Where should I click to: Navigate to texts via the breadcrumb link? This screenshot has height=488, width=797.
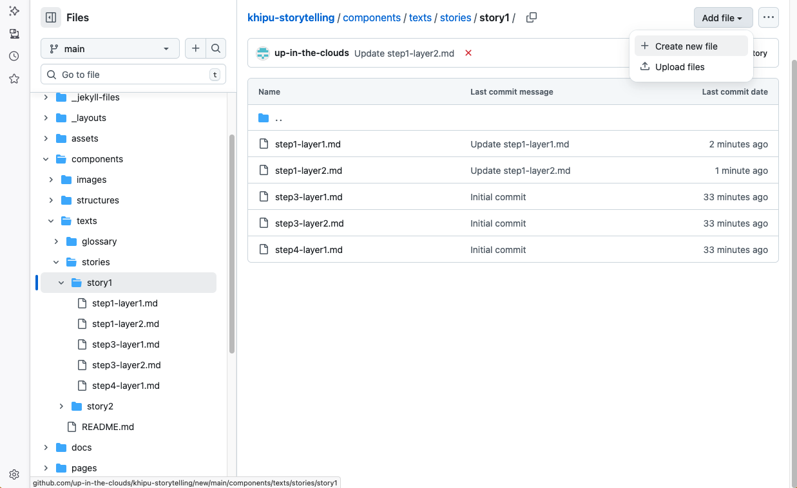point(420,17)
